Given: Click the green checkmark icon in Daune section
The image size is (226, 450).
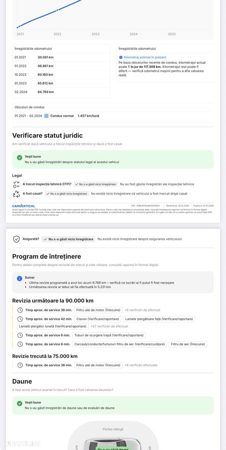Looking at the screenshot, I should 19,403.
